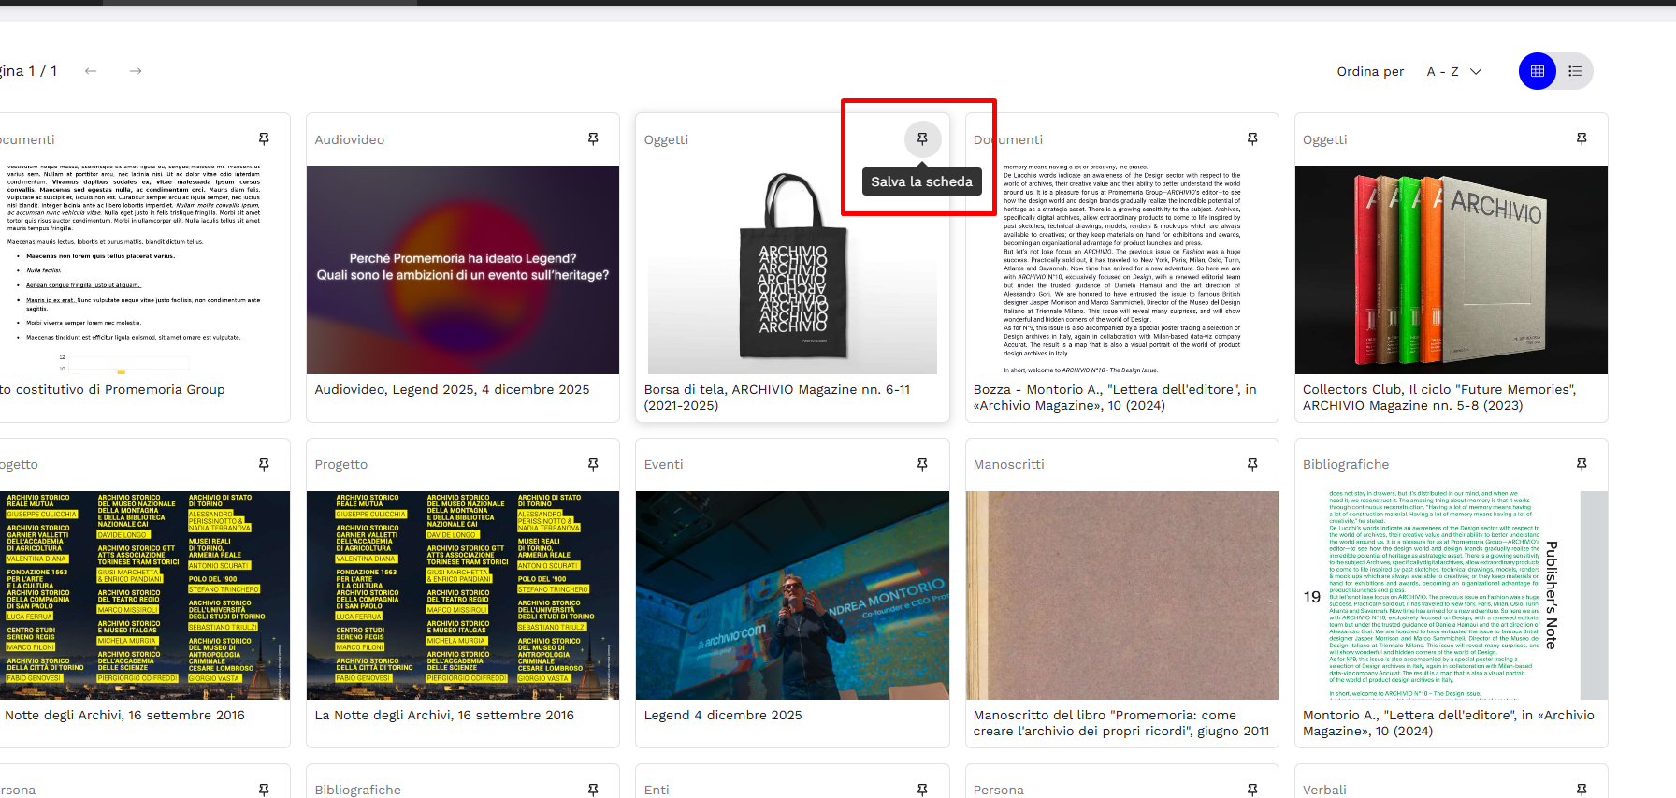This screenshot has height=798, width=1676.
Task: Pin the Bozza - Montorio Documenti card
Action: tap(1252, 139)
